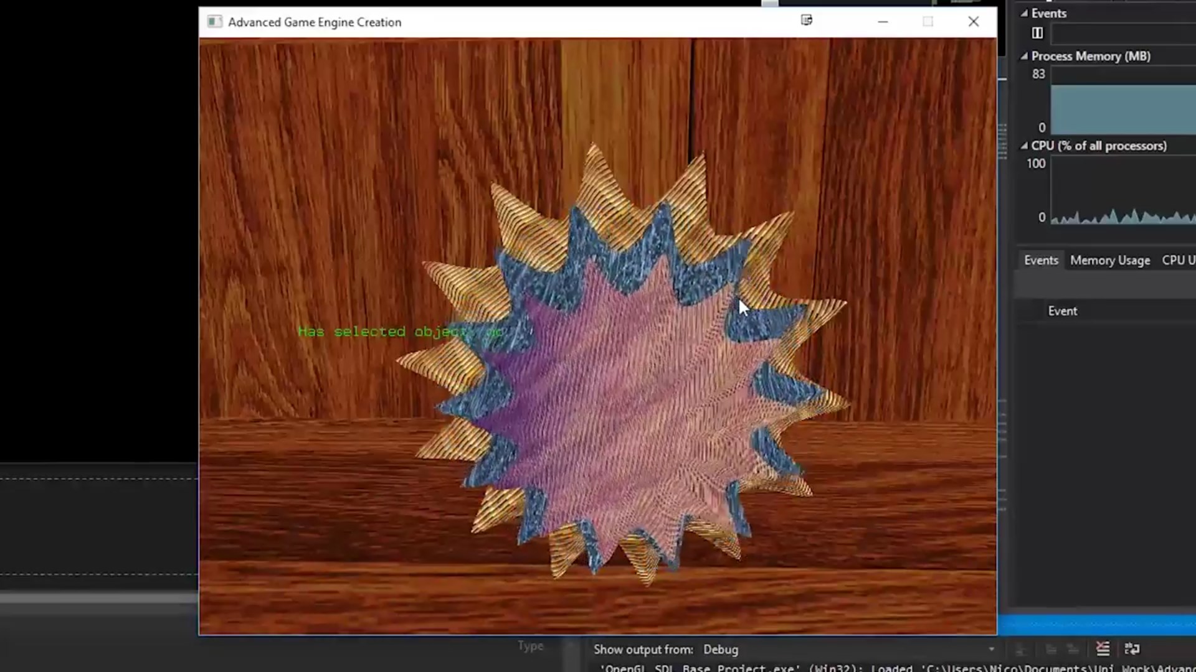1196x672 pixels.
Task: Click the horizontal scrollbar at bottom left
Action: tap(98, 598)
